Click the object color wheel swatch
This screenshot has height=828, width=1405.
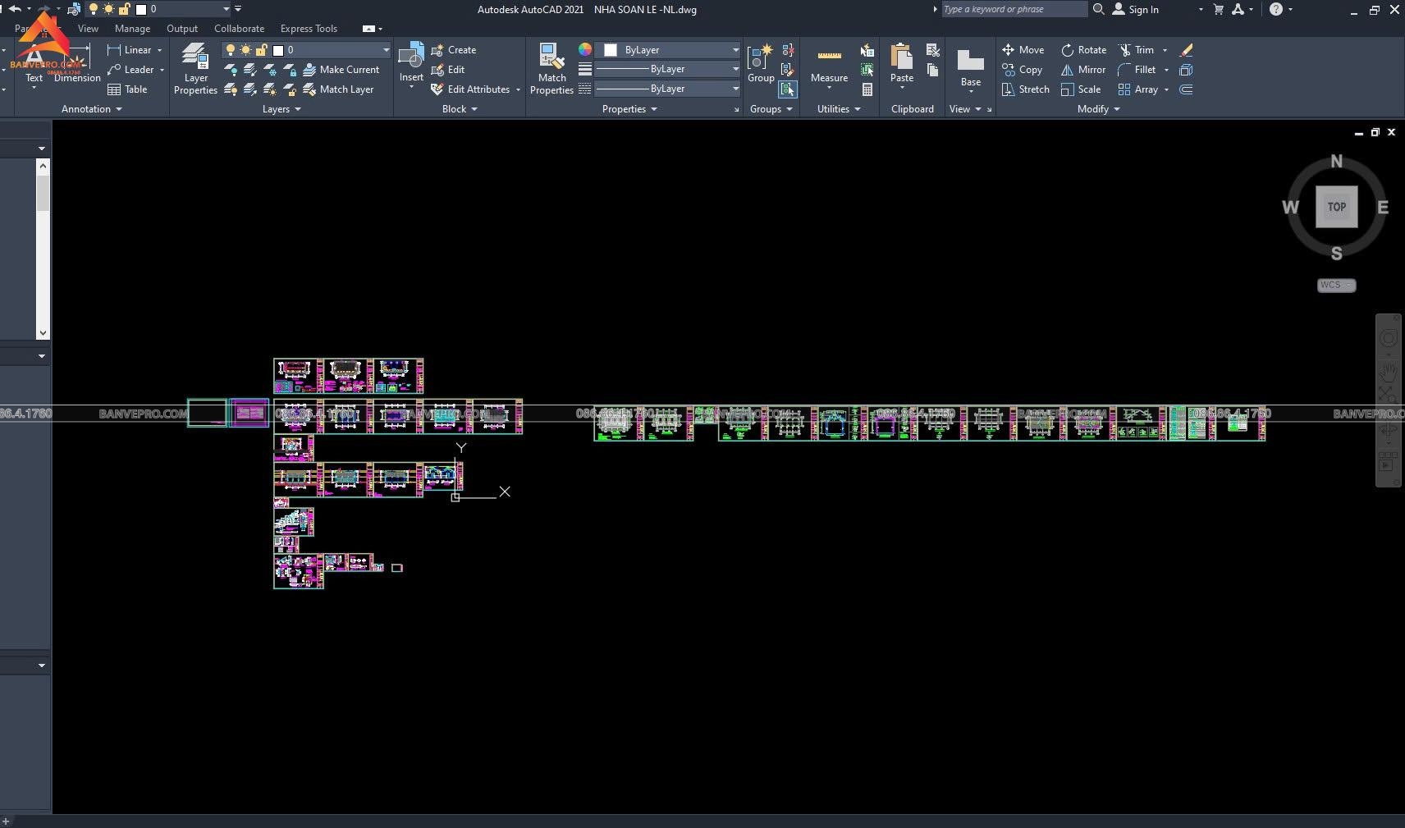(x=584, y=50)
